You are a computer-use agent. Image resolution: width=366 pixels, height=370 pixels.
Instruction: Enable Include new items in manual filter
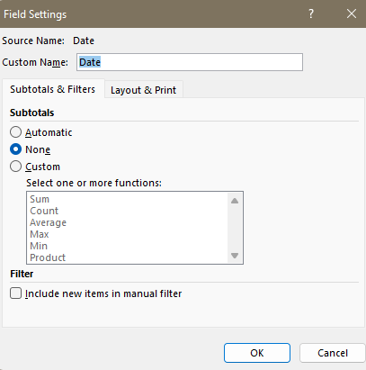click(x=15, y=293)
